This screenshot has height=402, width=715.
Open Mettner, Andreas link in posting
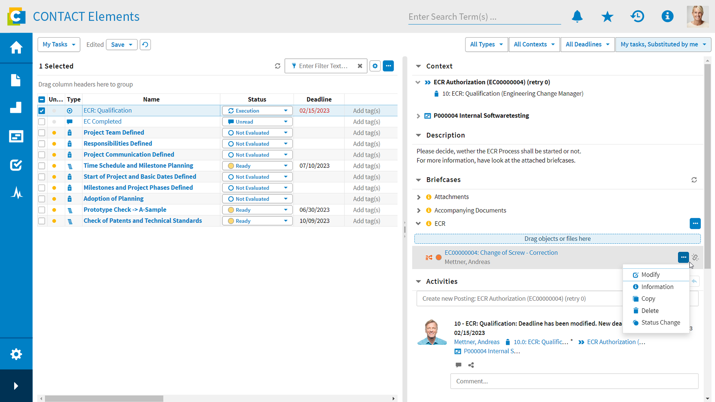(477, 342)
